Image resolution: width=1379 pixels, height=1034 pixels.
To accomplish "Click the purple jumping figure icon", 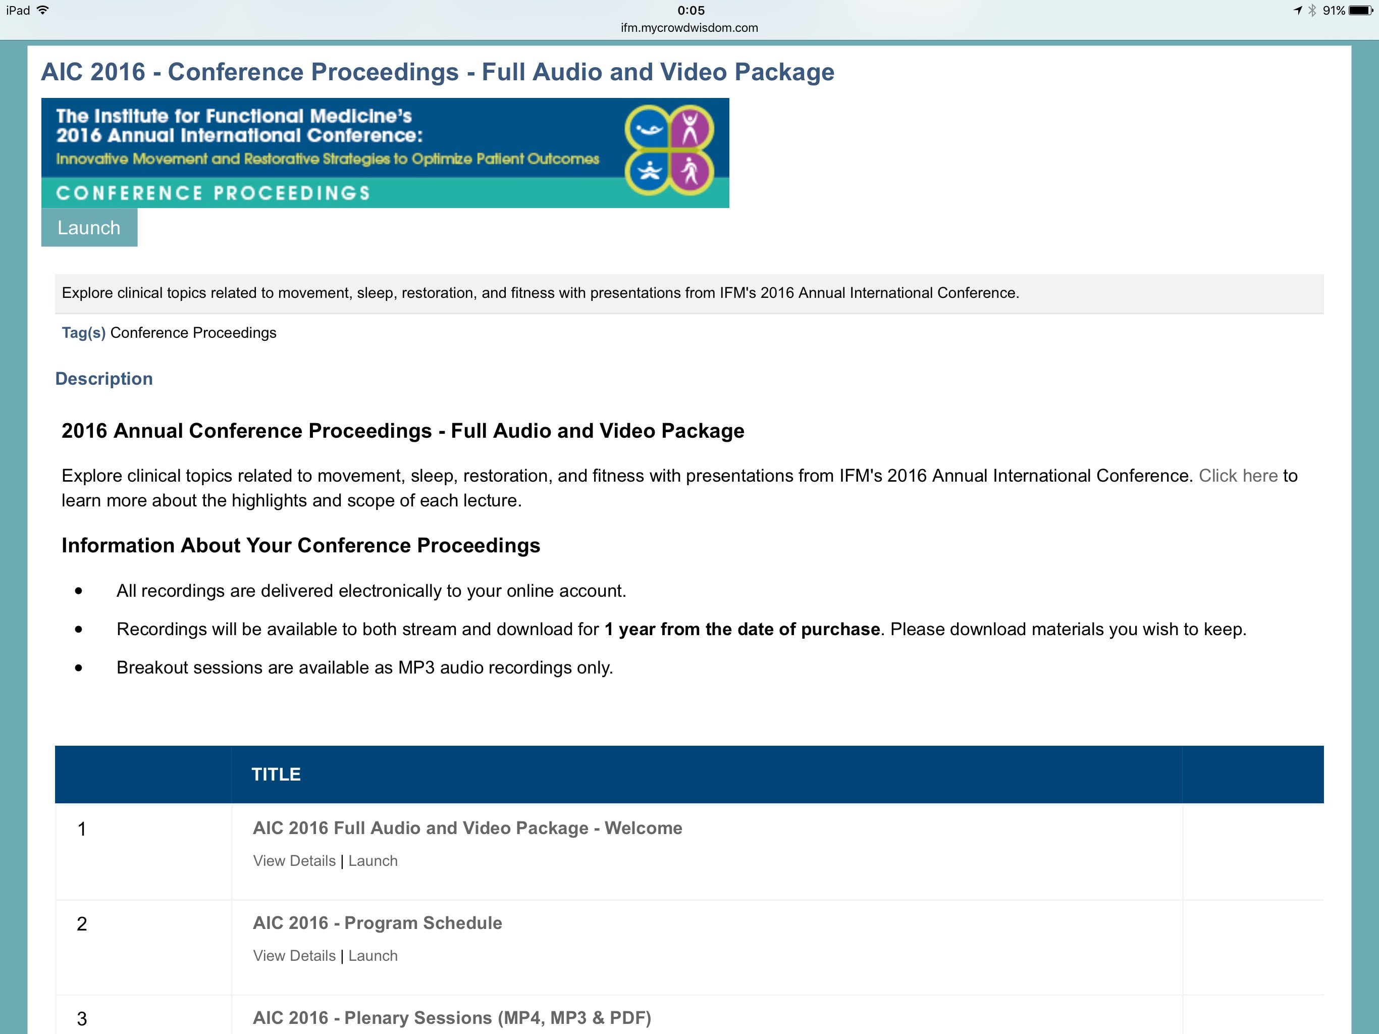I will coord(691,128).
